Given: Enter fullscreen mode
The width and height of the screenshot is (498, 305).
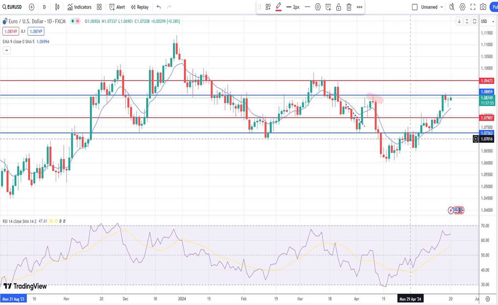Looking at the screenshot, I should [473, 7].
